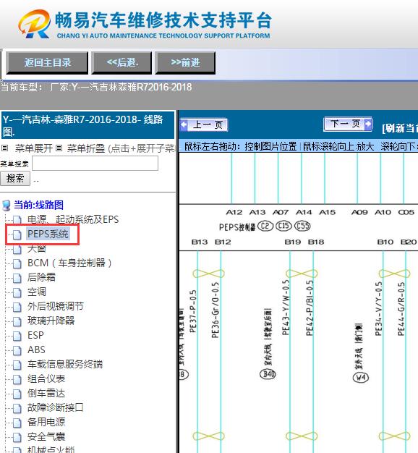Open PEPS系统 tree item

point(48,234)
